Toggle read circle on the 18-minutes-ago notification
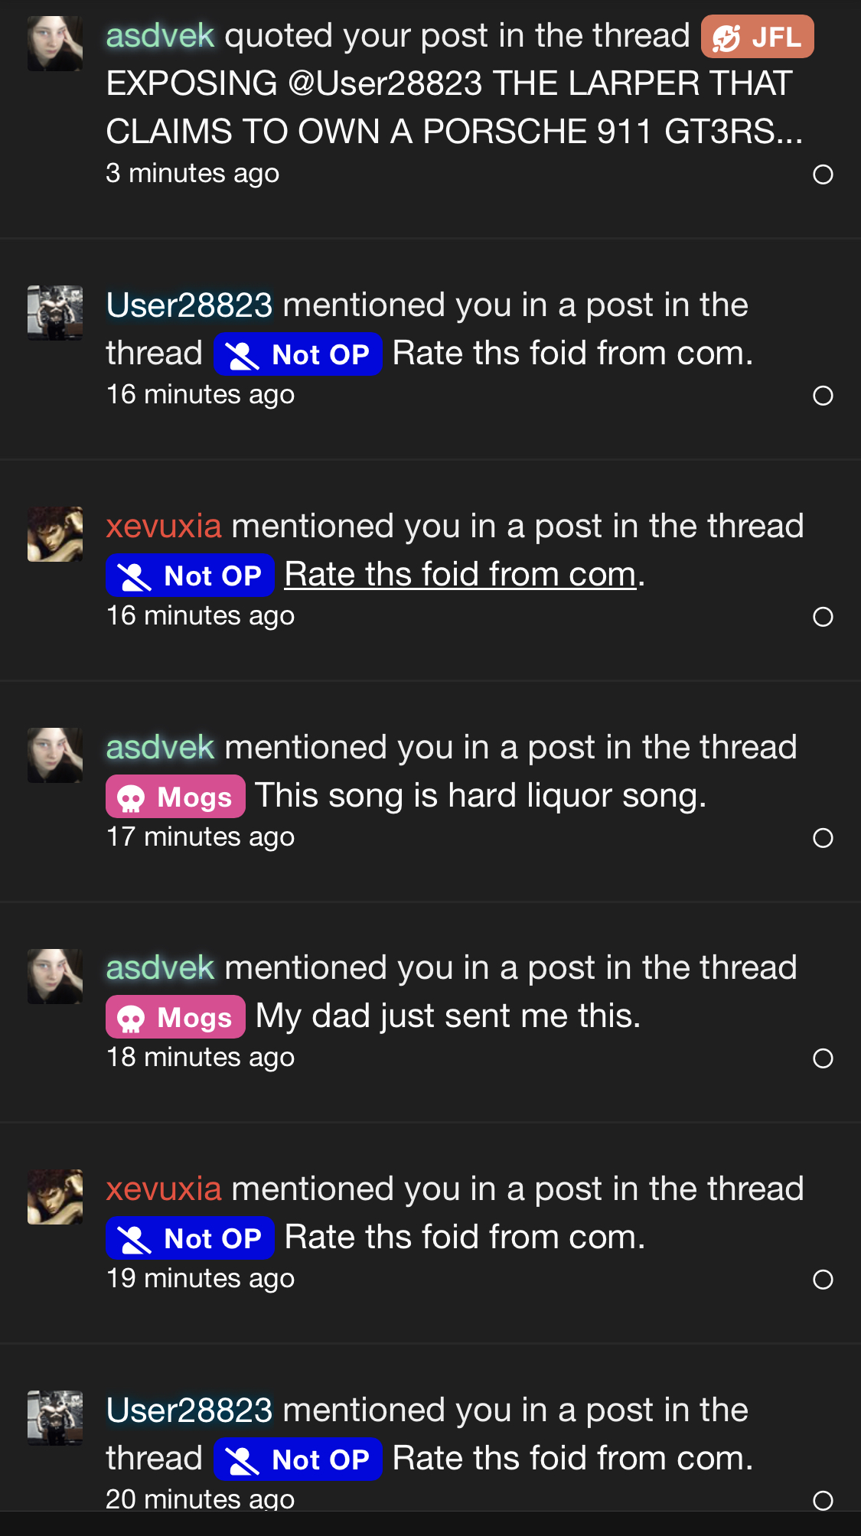 click(x=823, y=1058)
